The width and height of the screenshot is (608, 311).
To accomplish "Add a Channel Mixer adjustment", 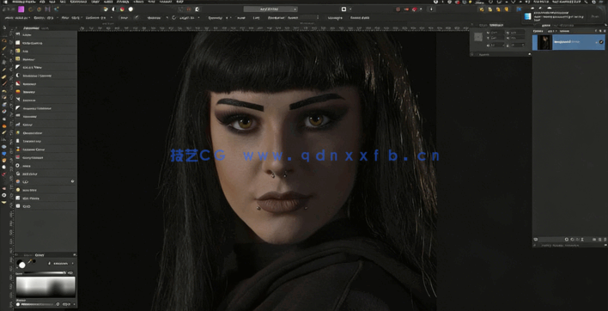I will click(x=46, y=133).
